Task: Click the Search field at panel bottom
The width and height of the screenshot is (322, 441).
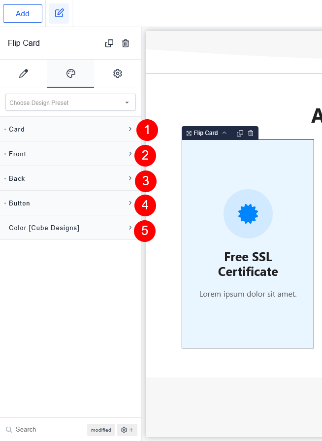Action: 44,430
